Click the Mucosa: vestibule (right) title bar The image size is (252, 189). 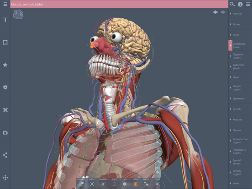click(x=119, y=4)
